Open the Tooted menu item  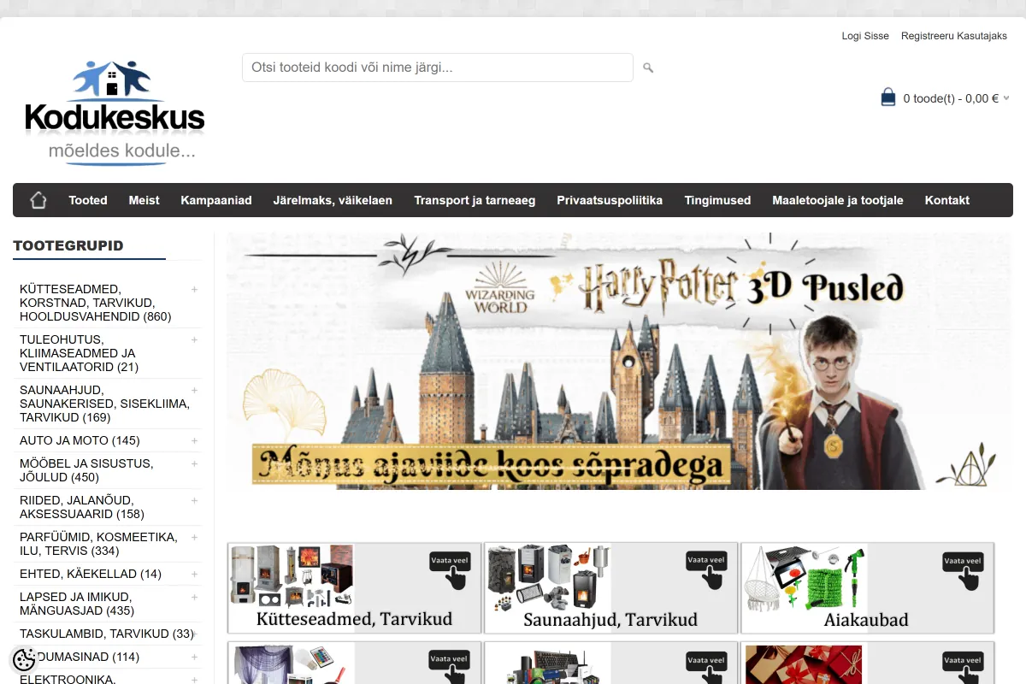88,200
